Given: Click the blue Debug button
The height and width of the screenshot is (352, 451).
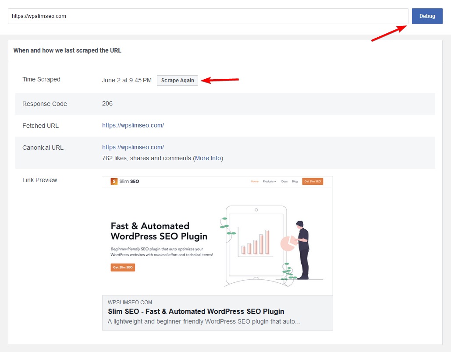Looking at the screenshot, I should coord(427,16).
